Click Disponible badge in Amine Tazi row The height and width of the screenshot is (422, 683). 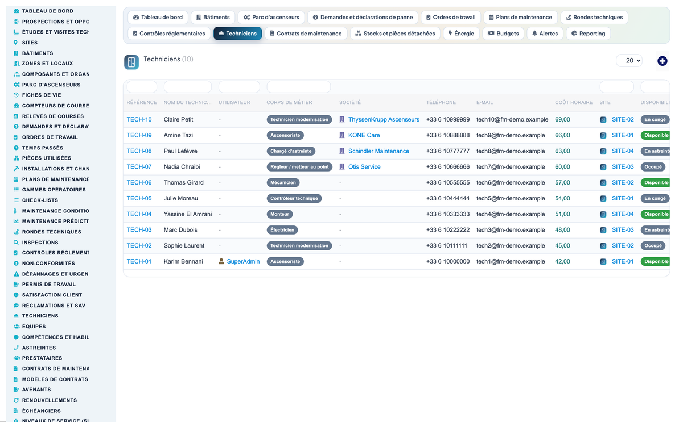[656, 136]
